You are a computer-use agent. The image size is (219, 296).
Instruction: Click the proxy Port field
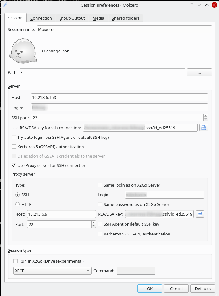pyautogui.click(x=59, y=224)
